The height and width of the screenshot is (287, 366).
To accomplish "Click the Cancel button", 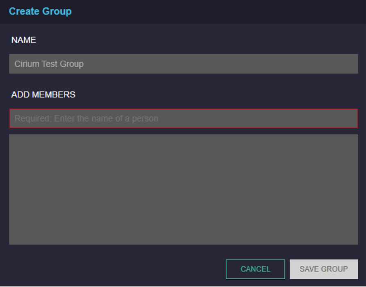I will 255,269.
